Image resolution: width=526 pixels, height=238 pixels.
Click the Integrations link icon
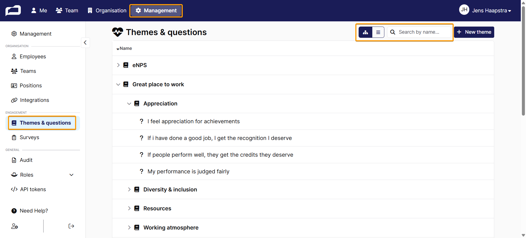(14, 100)
